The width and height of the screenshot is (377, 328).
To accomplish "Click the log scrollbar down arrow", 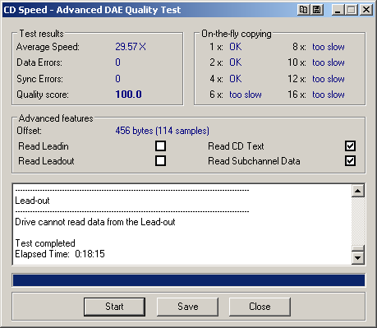I will coord(358,258).
